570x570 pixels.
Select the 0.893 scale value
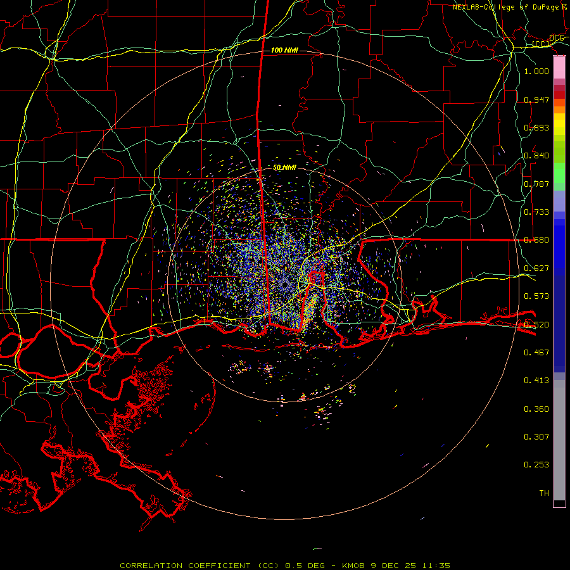click(x=536, y=127)
